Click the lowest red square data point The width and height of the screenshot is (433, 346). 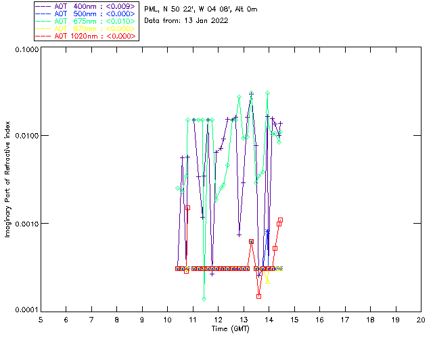pyautogui.click(x=258, y=297)
